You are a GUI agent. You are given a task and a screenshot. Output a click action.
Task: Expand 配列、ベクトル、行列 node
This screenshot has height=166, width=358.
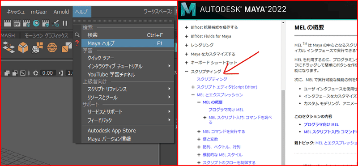pos(199,147)
